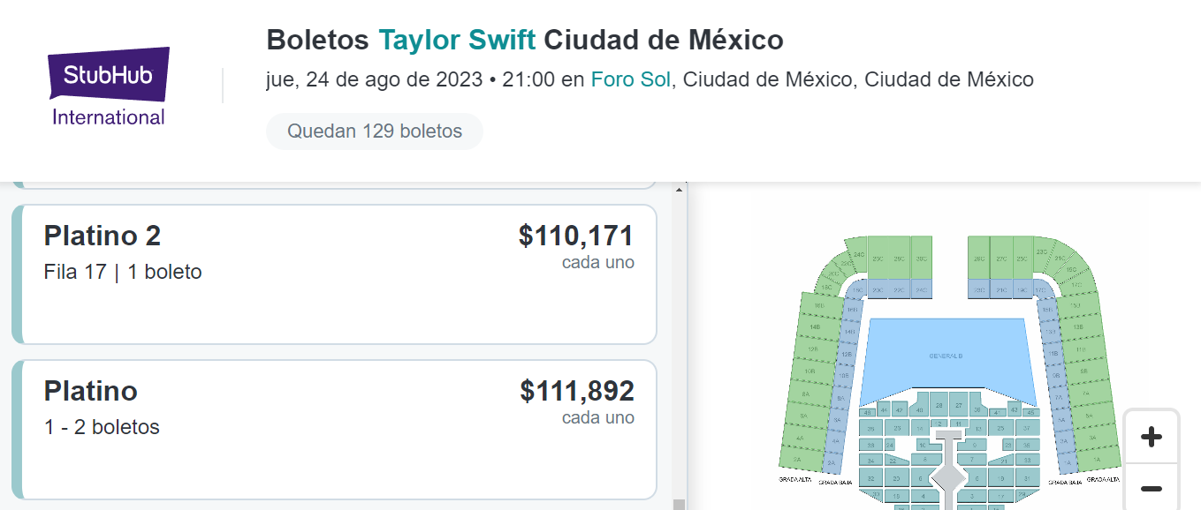Select blue section 21C on the map

point(1002,289)
